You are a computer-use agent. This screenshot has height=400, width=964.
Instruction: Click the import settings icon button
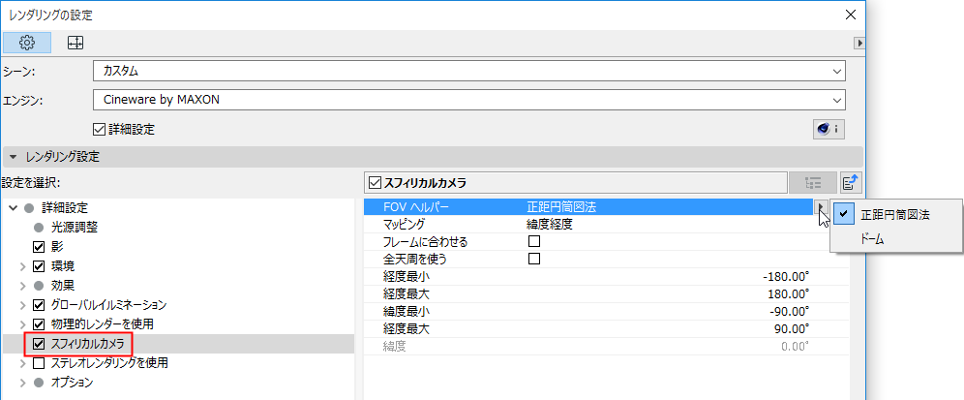[x=852, y=183]
